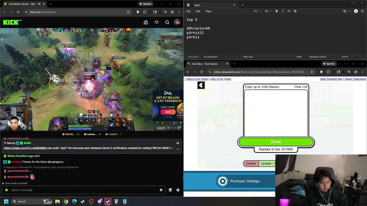This screenshot has height=206, width=367.
Task: Open Kick profile avatar menu
Action: pos(177,22)
